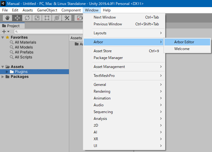
Task: Open the create dropdown arrow next to plus
Action: point(8,32)
